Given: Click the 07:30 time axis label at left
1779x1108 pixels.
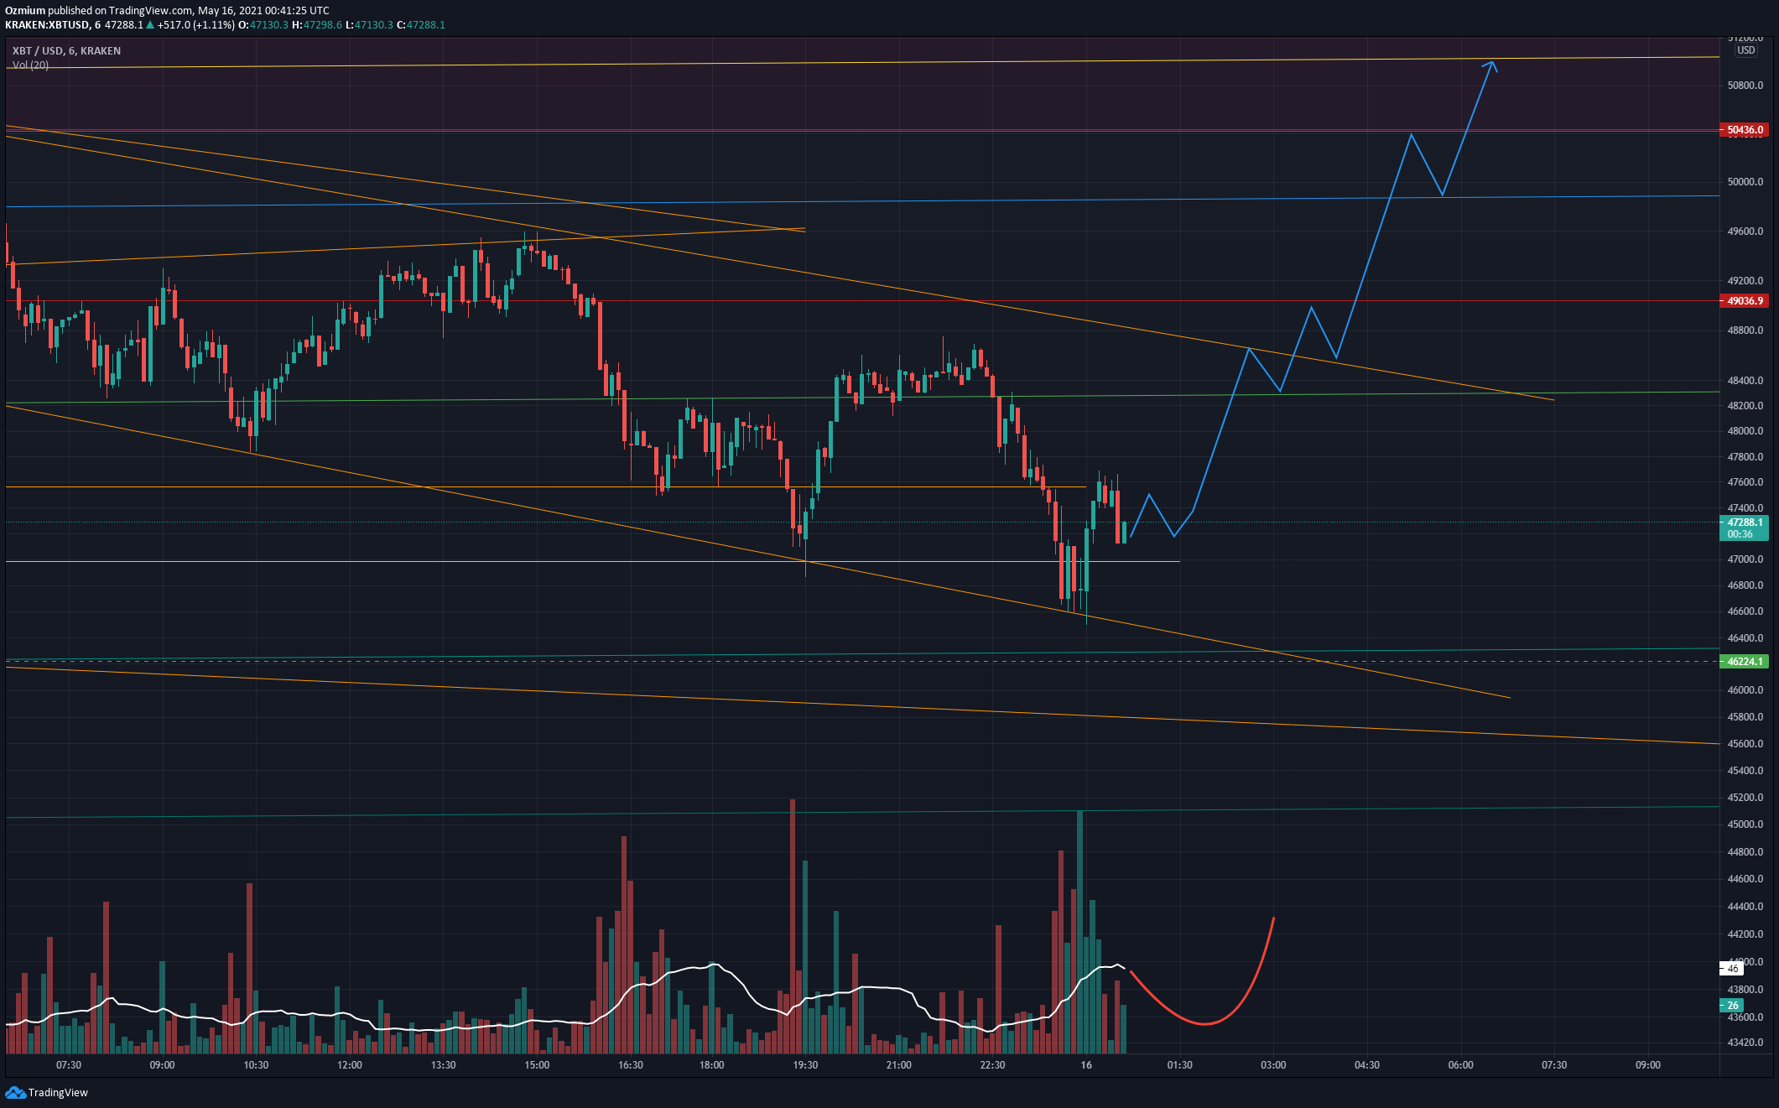Looking at the screenshot, I should (69, 1065).
